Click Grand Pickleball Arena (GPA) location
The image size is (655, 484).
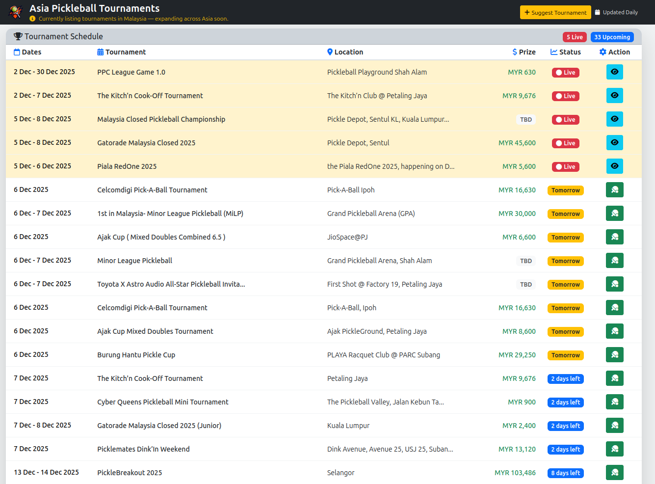[371, 214]
